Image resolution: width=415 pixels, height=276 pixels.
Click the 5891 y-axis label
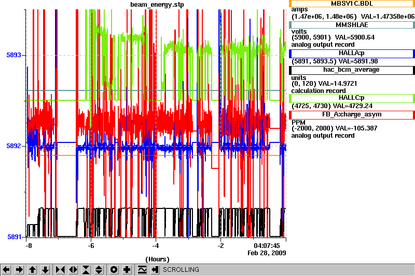pos(14,237)
